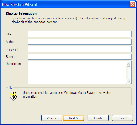137x125 pixels.
Task: Click the Description scrollbar down arrow
Action: [x=128, y=82]
